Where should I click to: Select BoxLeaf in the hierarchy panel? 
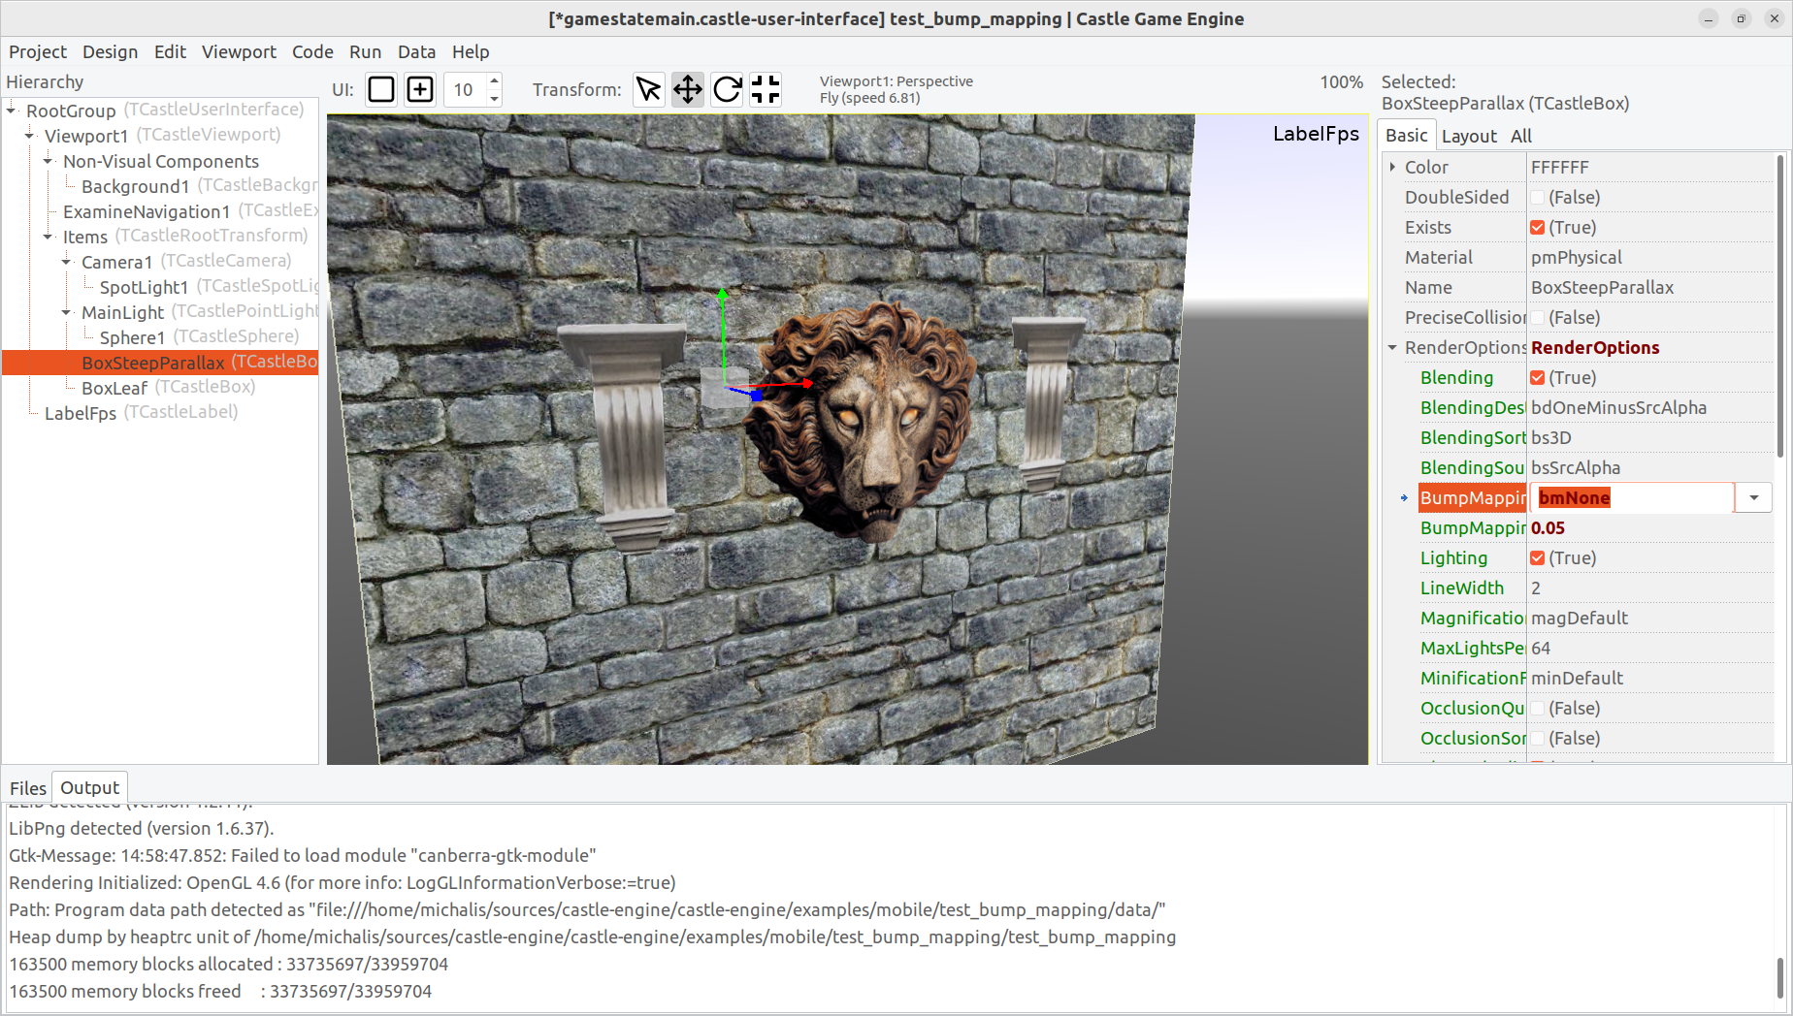[114, 388]
